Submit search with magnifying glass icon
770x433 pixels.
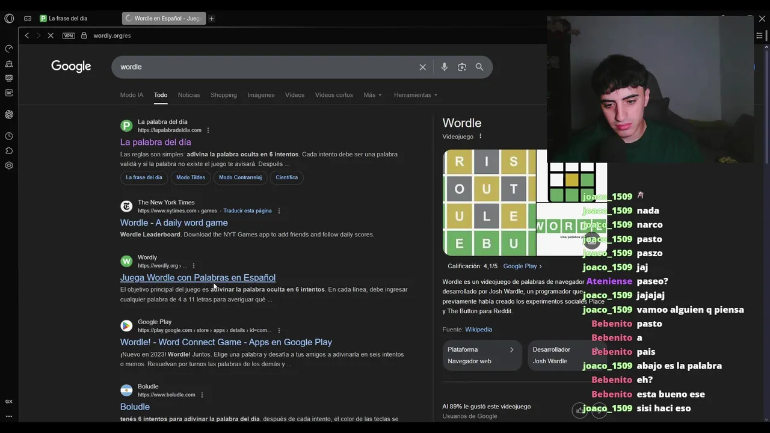pos(479,67)
